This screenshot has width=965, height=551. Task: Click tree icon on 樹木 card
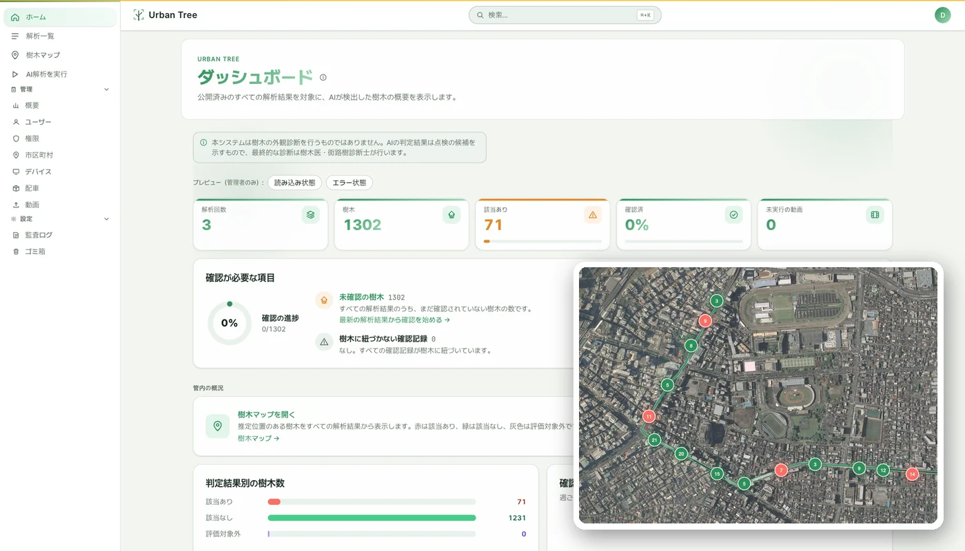(x=451, y=215)
